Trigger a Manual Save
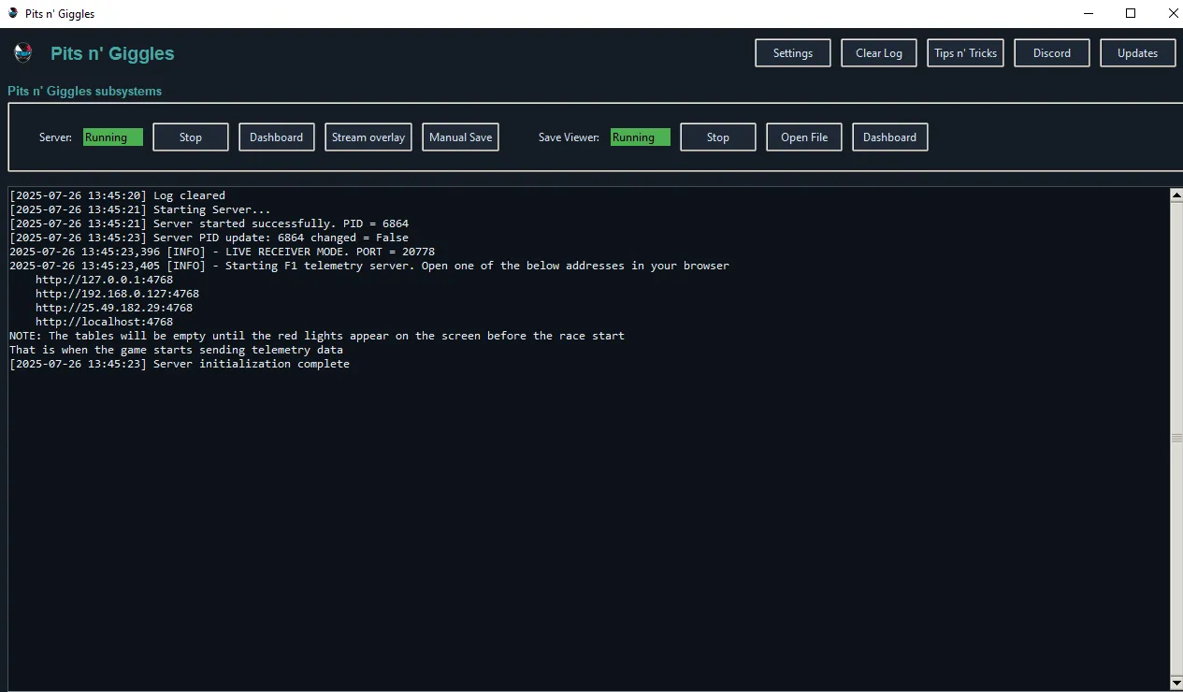Viewport: 1183px width, 692px height. [x=460, y=137]
